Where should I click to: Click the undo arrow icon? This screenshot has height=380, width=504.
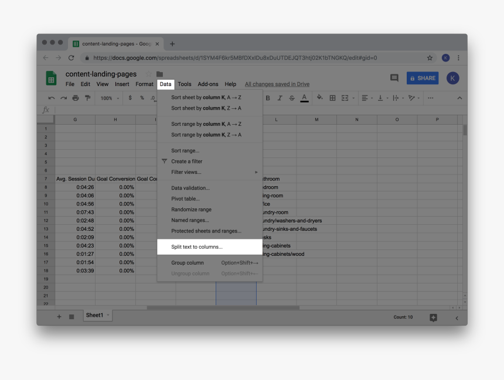coord(51,98)
